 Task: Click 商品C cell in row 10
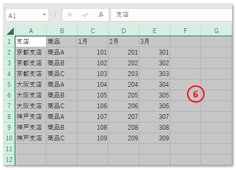pyautogui.click(x=62, y=138)
